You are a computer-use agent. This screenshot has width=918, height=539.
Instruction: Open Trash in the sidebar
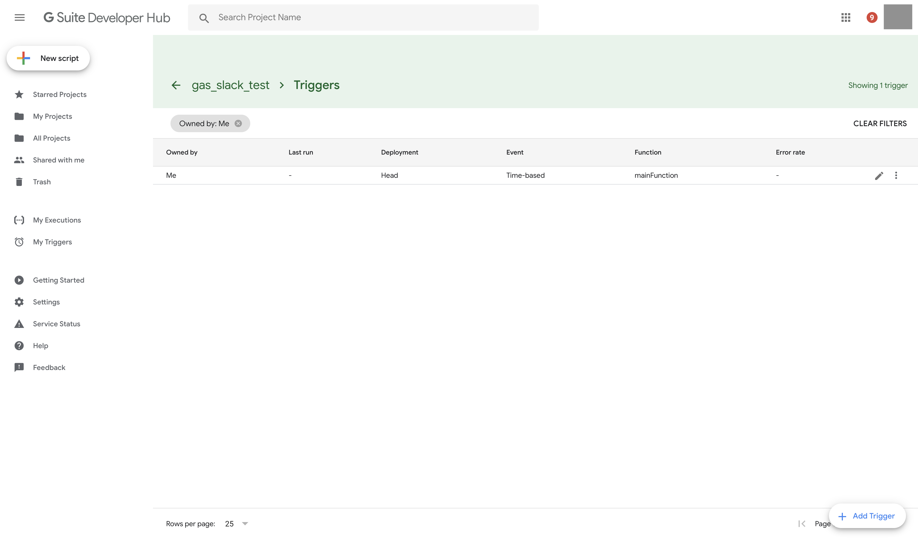click(42, 182)
